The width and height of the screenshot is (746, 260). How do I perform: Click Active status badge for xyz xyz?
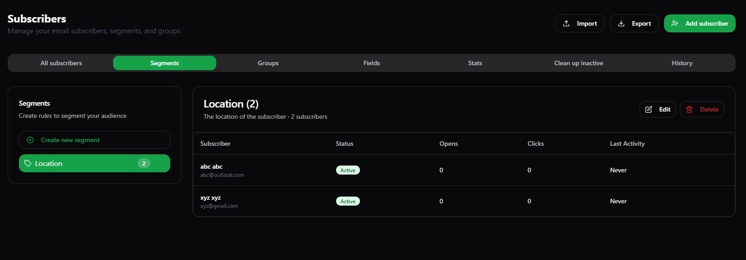(348, 201)
